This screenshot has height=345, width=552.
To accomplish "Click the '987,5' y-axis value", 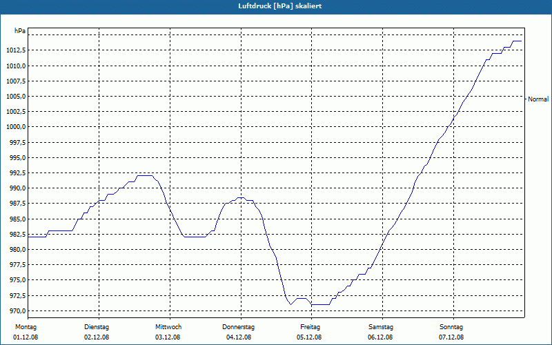I will (x=17, y=204).
